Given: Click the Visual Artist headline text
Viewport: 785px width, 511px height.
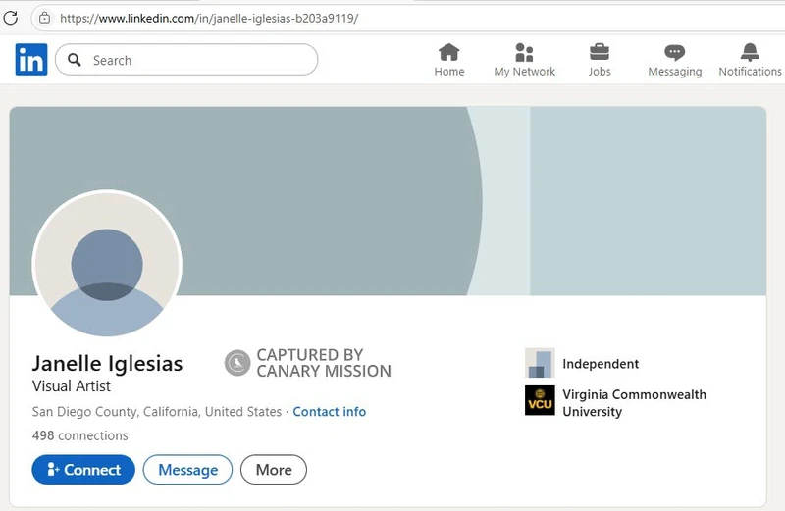Looking at the screenshot, I should (71, 385).
